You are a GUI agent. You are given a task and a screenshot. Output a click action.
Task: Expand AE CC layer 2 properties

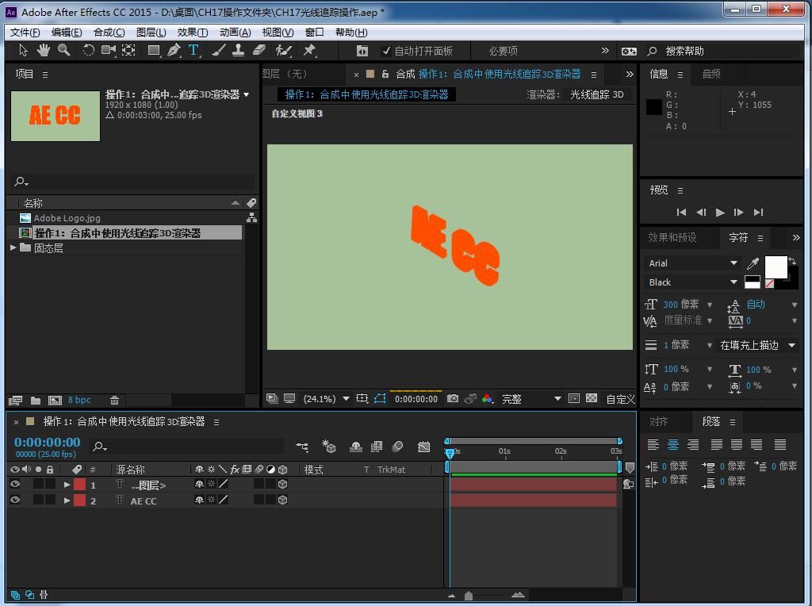67,501
